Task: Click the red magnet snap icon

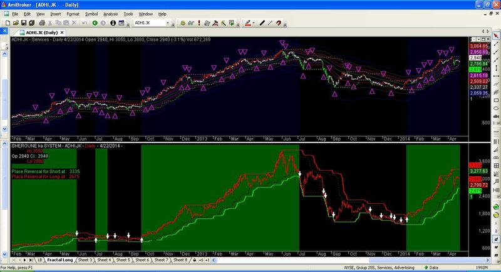Action: (279, 23)
